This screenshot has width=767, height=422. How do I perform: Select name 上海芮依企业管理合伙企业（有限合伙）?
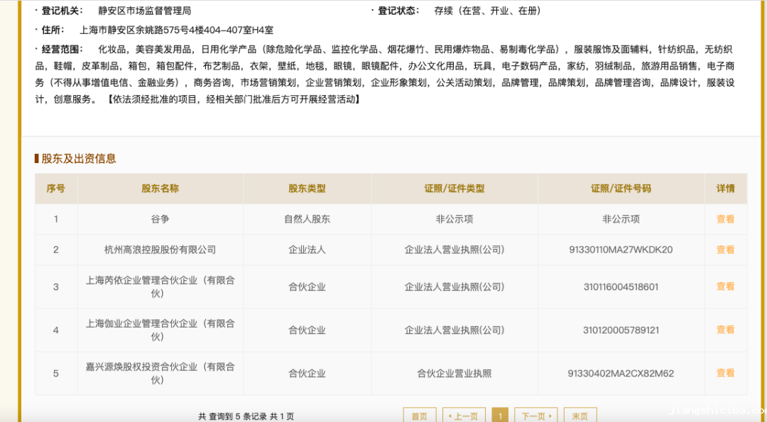pyautogui.click(x=161, y=287)
